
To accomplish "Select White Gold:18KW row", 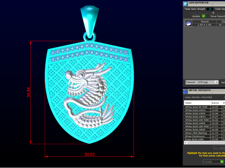I will tap(204, 130).
